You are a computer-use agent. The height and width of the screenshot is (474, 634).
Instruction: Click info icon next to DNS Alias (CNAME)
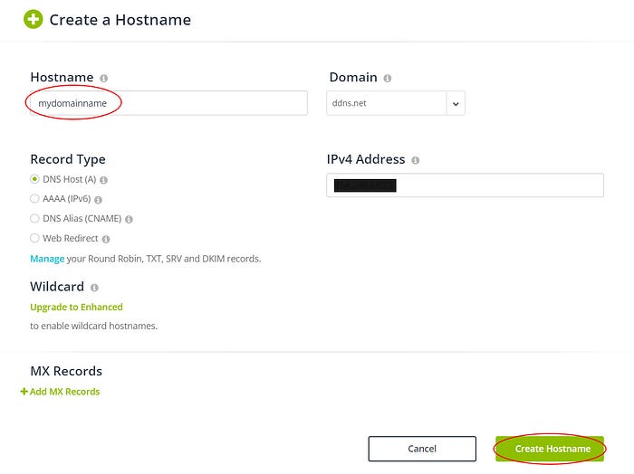[129, 219]
